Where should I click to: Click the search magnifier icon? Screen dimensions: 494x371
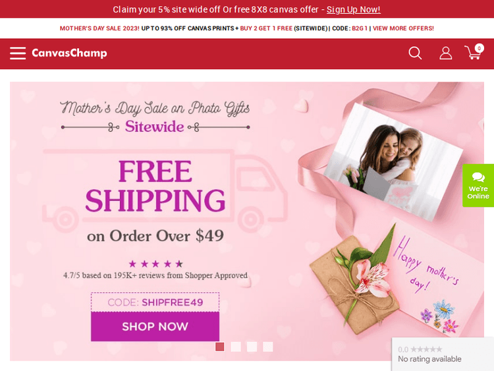tap(415, 53)
